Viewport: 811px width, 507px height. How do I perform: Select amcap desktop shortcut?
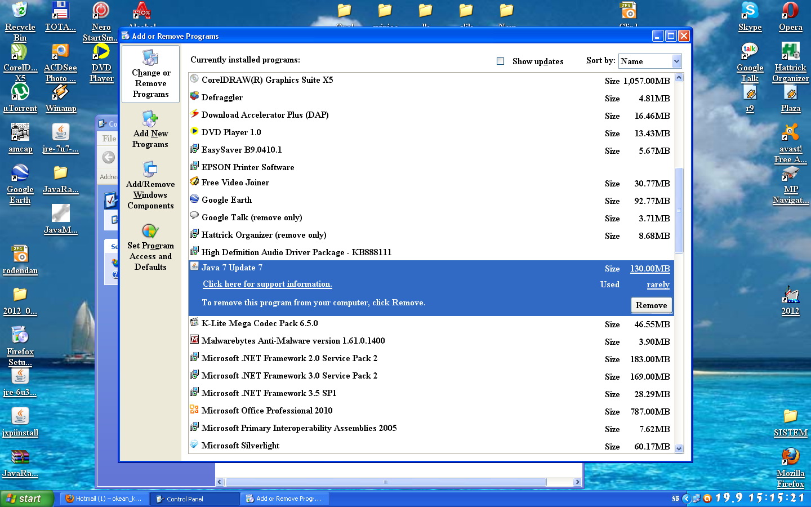(x=20, y=138)
